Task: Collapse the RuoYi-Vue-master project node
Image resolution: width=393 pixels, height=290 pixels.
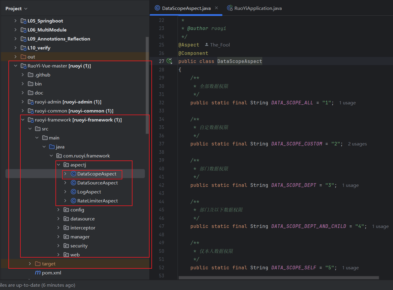Action: click(x=16, y=66)
